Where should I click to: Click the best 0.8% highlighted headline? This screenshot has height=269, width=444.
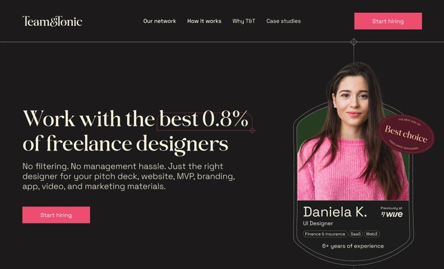pyautogui.click(x=204, y=119)
